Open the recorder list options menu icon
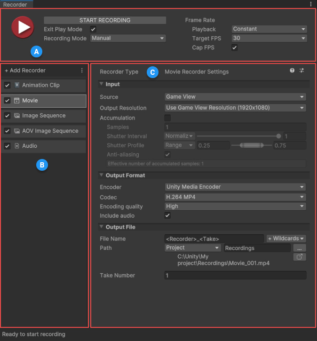 click(82, 70)
